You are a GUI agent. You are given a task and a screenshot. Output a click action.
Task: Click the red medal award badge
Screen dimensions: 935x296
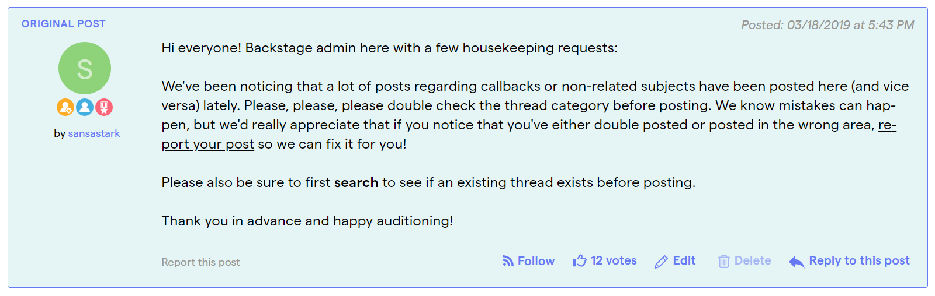[x=104, y=107]
